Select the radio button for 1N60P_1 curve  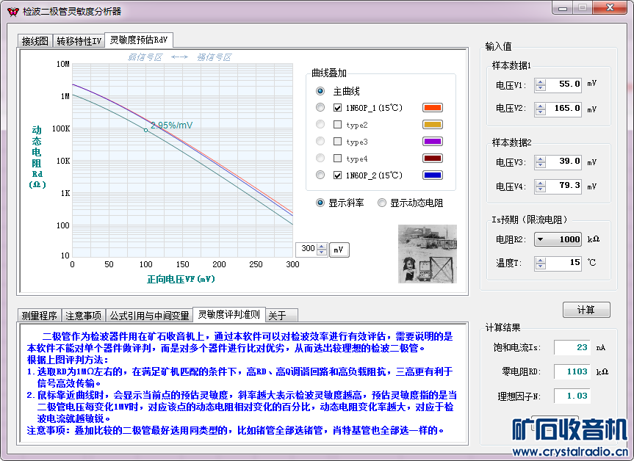pyautogui.click(x=320, y=107)
